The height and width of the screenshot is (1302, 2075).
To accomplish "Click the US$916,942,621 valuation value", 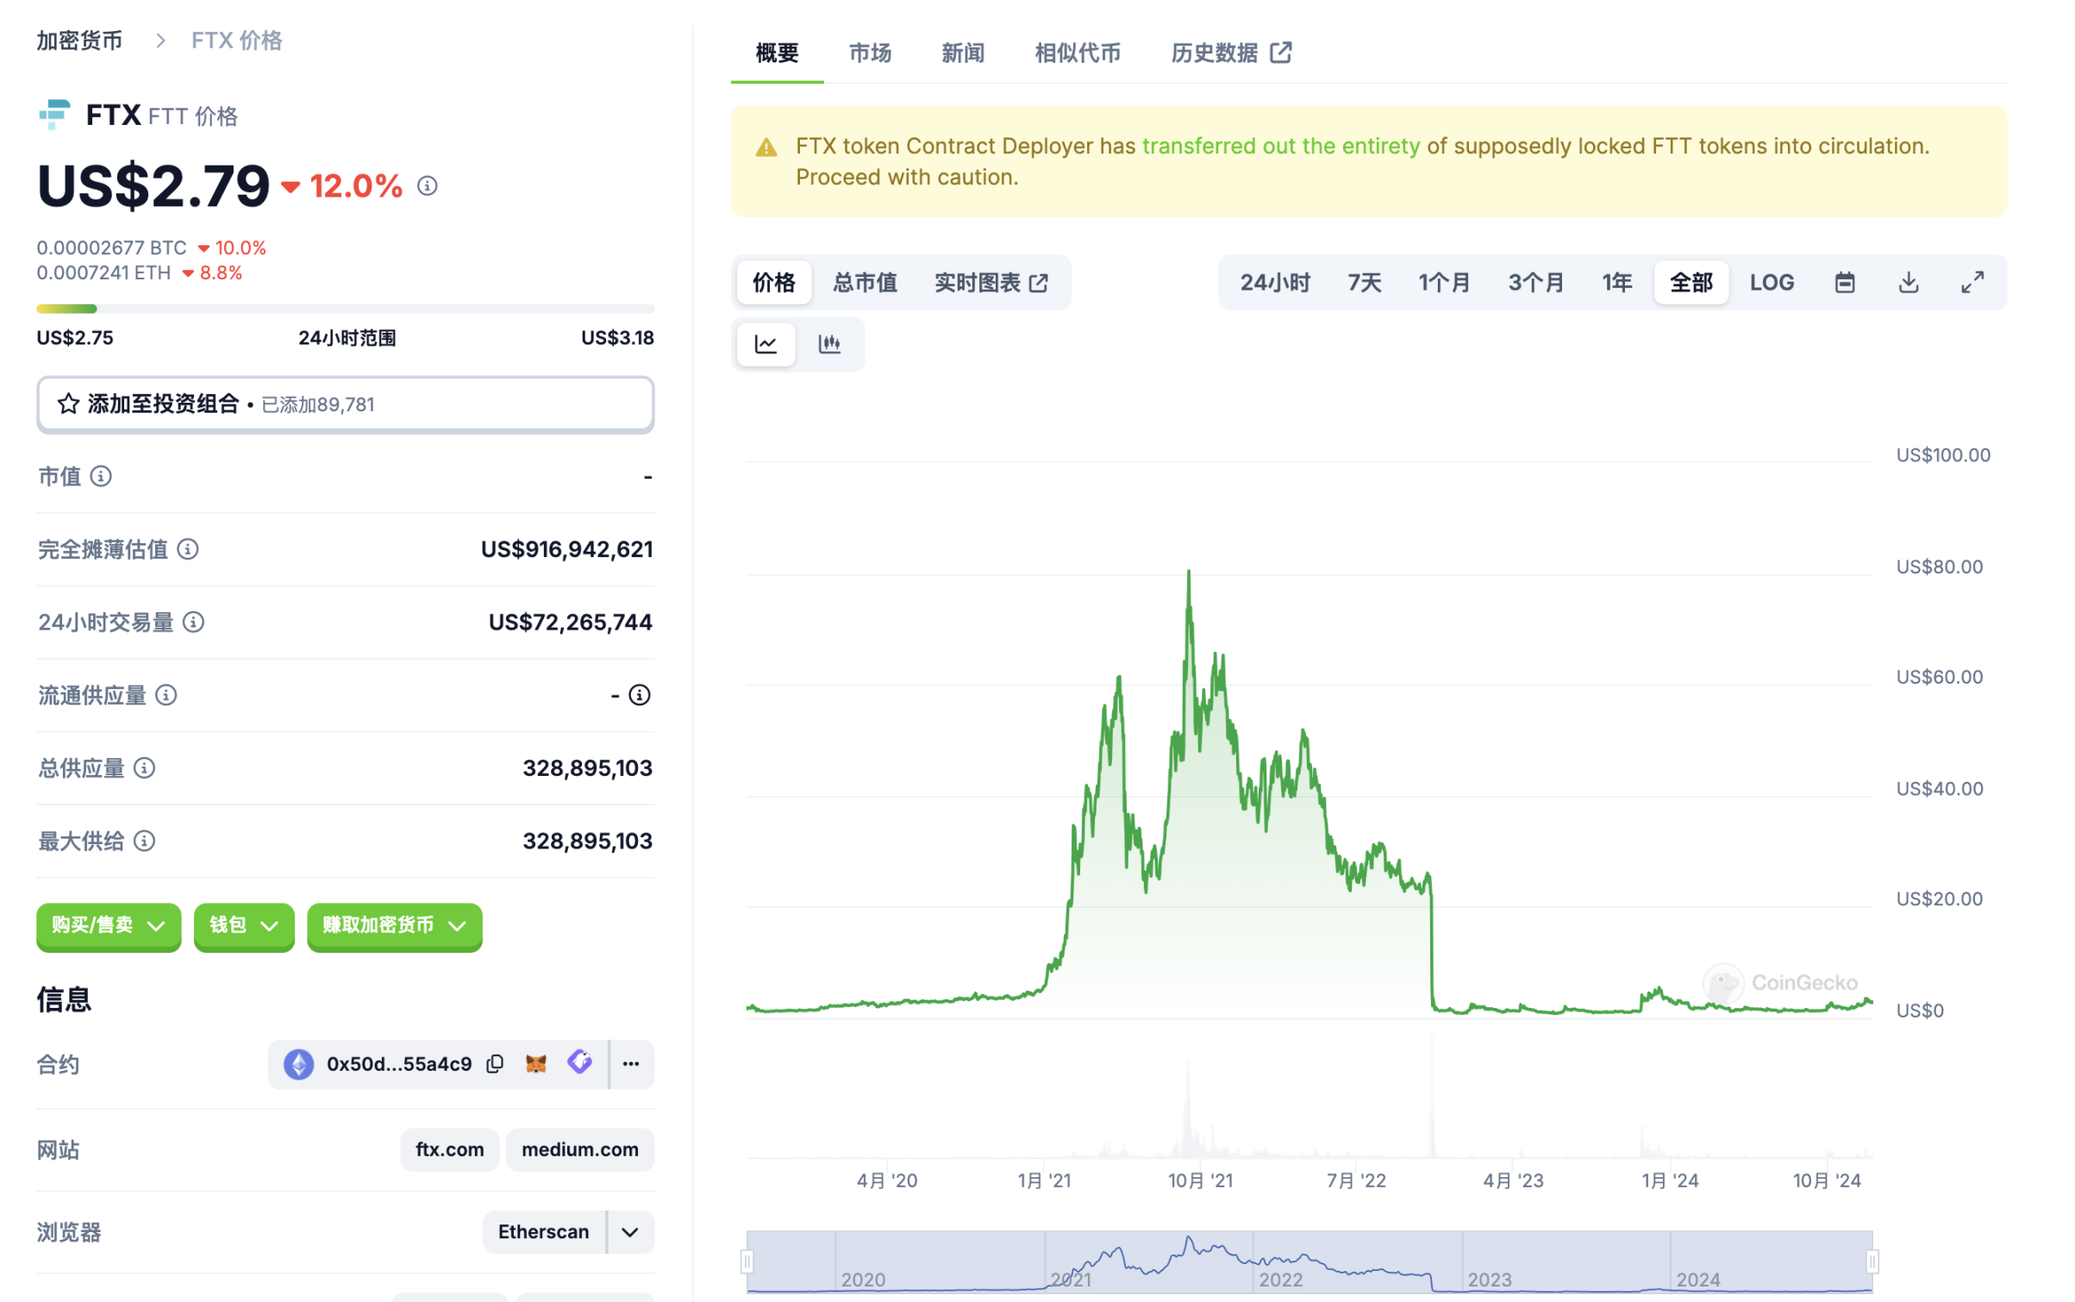I will (x=567, y=549).
